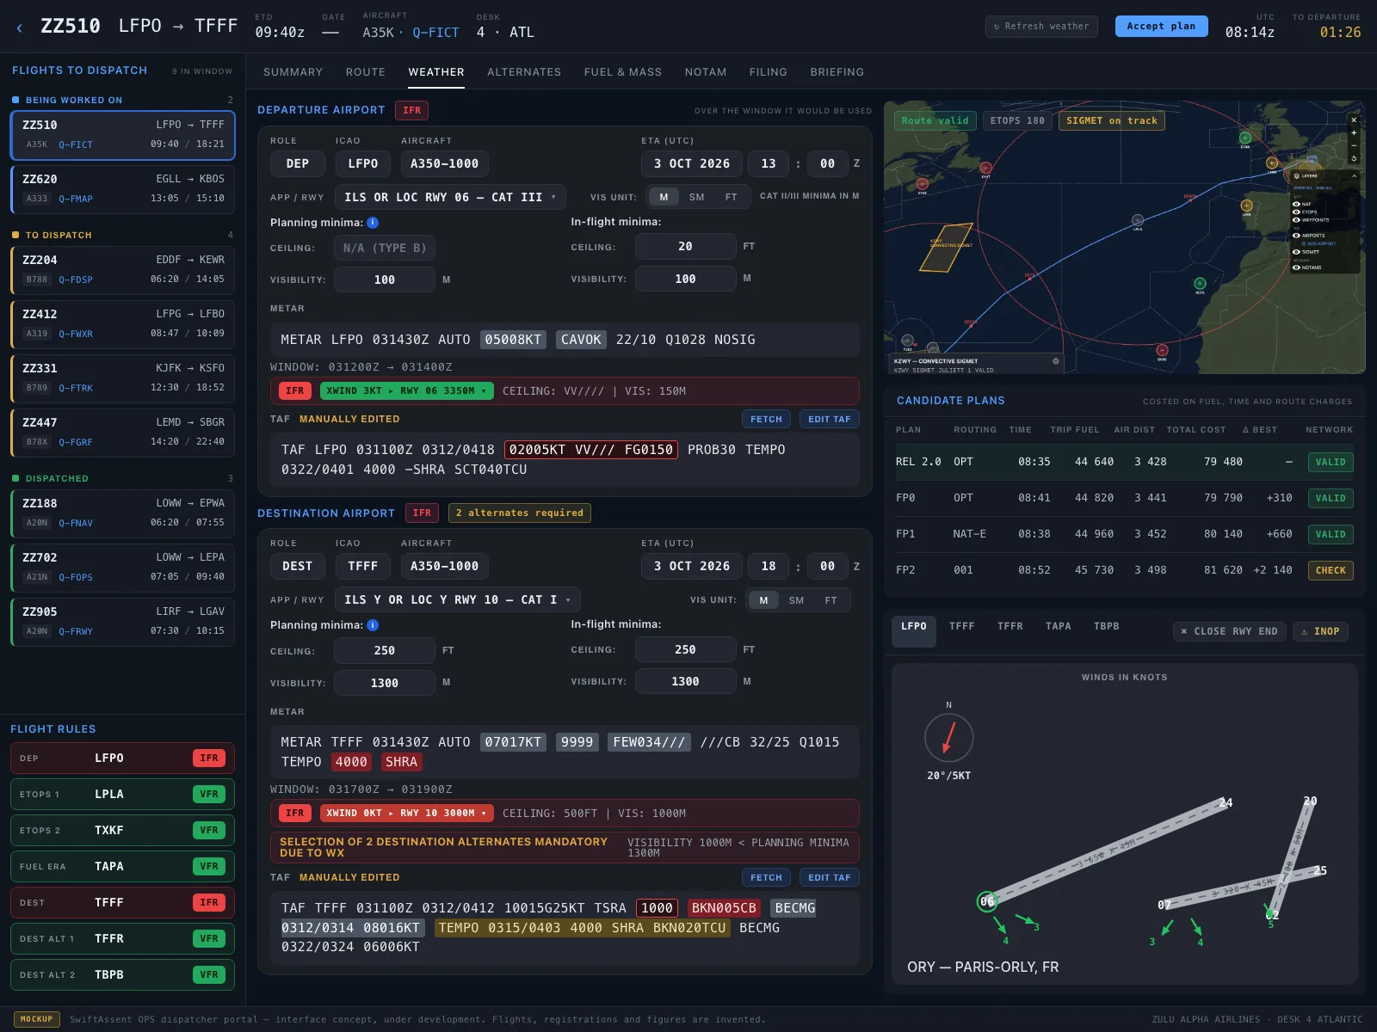Toggle NAT layer visibility
Screen dimensions: 1377x1032
pos(1296,204)
